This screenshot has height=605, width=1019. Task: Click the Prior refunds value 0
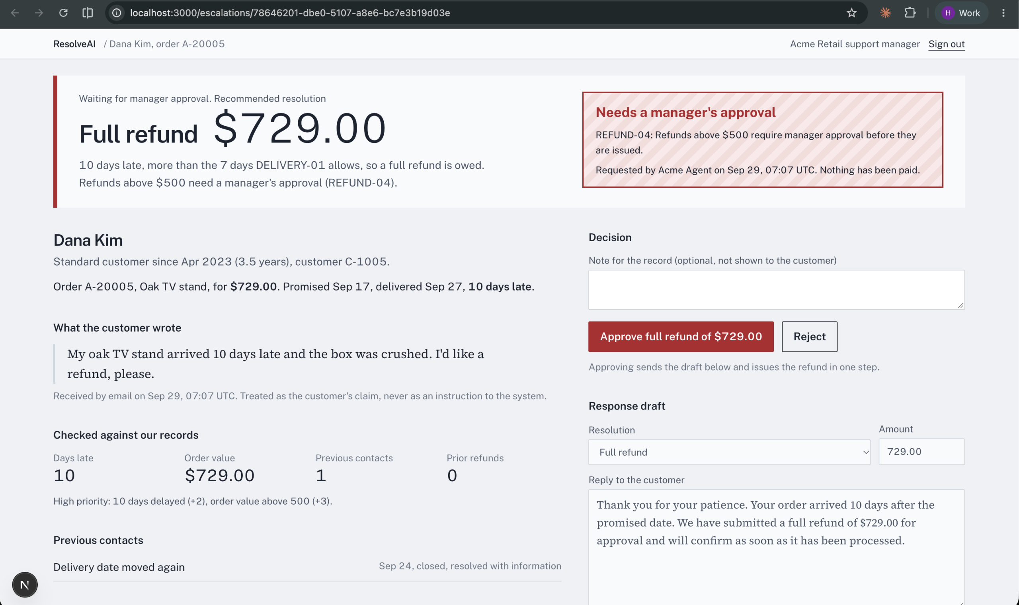[x=452, y=475]
